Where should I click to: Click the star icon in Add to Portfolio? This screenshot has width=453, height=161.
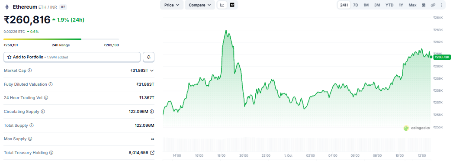tap(9, 57)
